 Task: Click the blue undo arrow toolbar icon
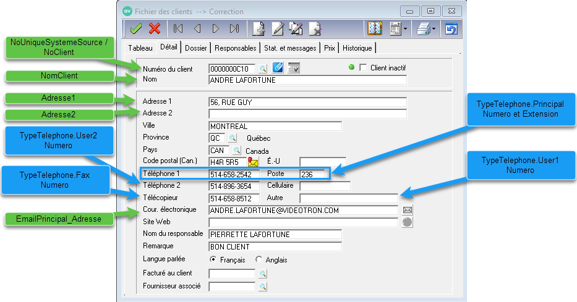[x=451, y=28]
